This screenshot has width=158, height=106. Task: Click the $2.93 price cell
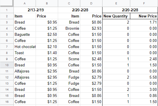pos(91,28)
